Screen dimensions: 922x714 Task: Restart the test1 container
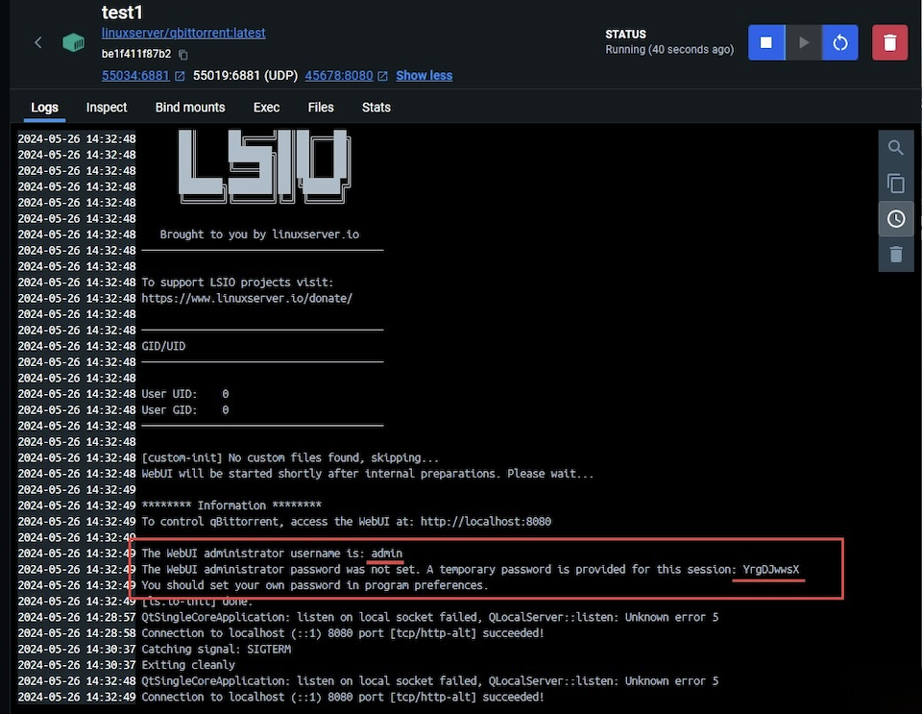(x=839, y=42)
